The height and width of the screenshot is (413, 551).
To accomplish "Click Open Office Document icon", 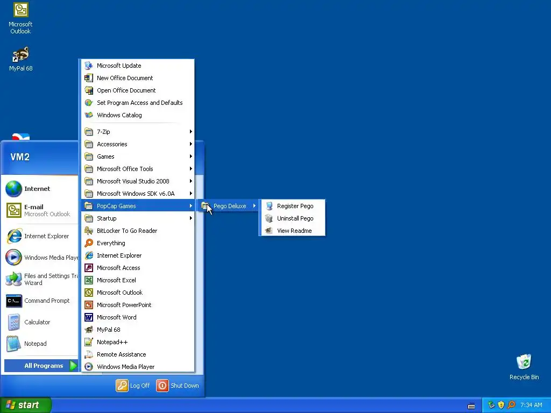I will [89, 90].
